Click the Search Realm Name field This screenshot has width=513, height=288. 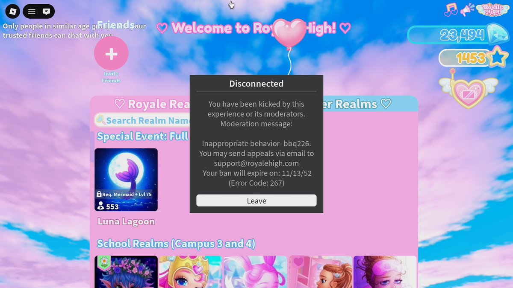point(143,120)
